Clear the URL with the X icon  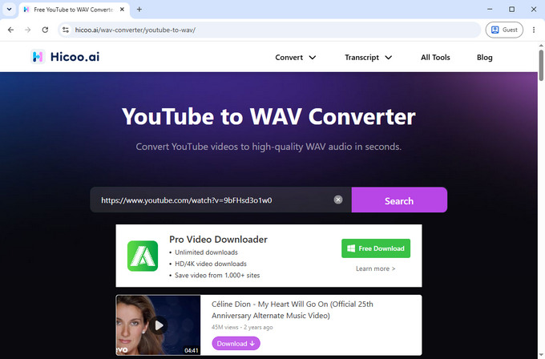pos(338,200)
